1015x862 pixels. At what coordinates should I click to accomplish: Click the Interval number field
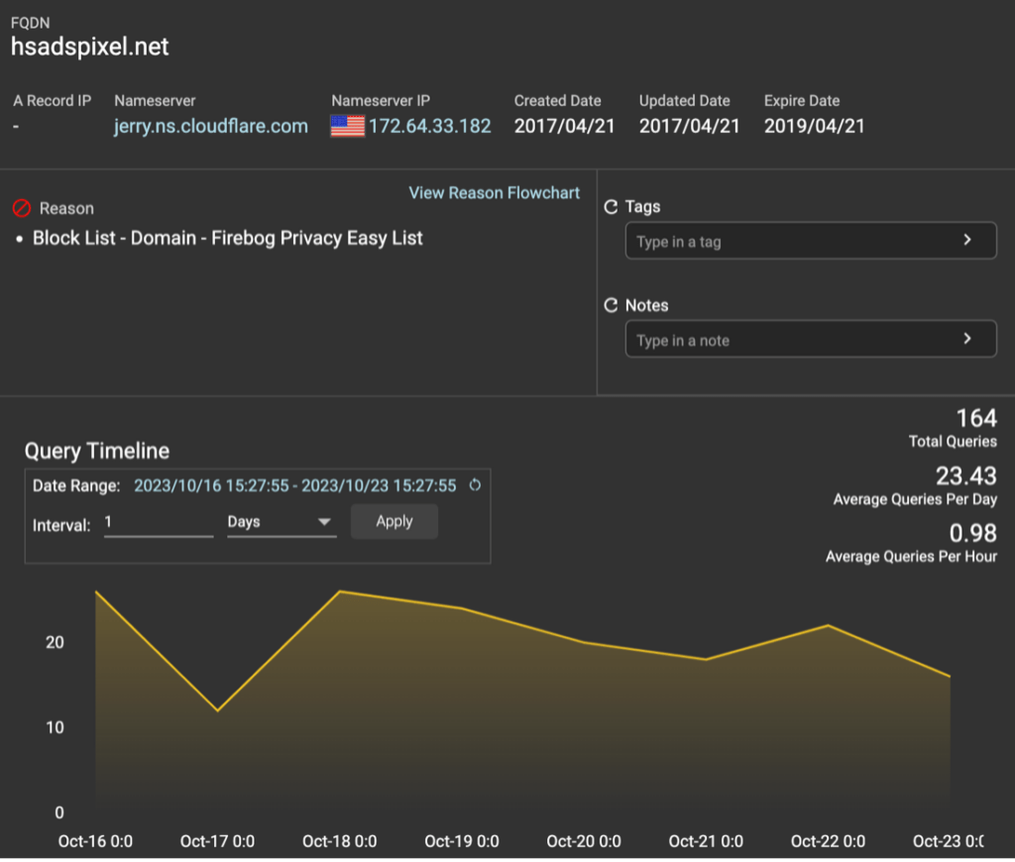click(159, 523)
